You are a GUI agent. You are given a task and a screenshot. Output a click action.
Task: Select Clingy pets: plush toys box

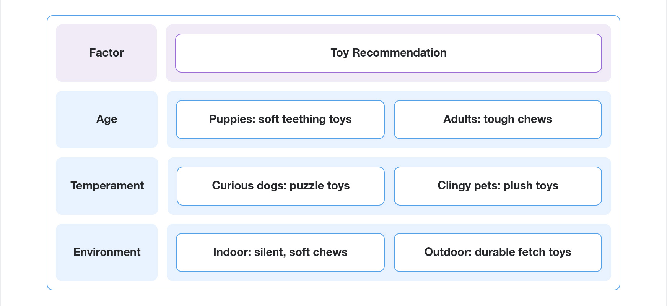(x=498, y=186)
